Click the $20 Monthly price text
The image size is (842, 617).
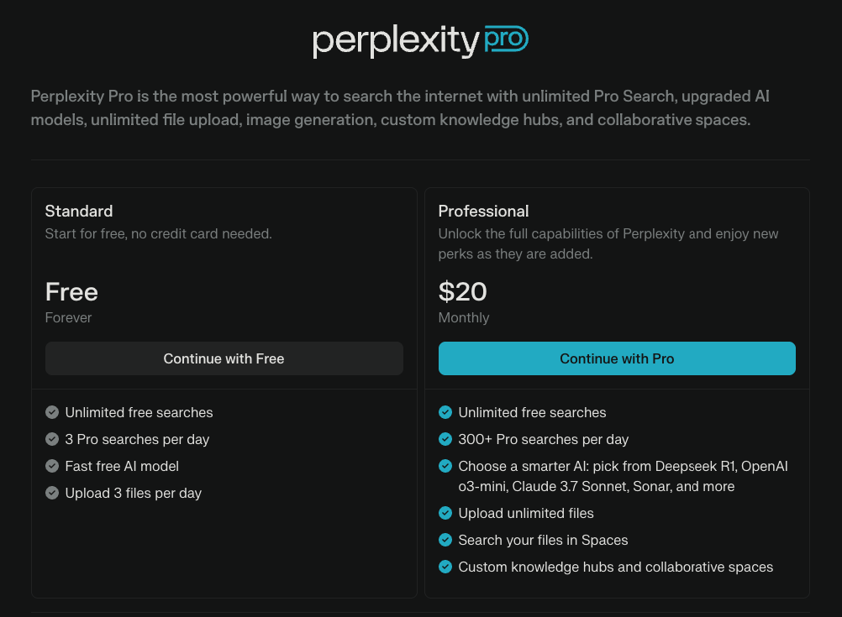[464, 302]
